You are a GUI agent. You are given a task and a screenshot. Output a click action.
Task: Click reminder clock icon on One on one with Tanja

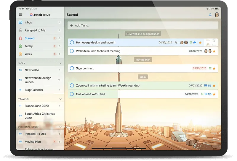pos(202,94)
